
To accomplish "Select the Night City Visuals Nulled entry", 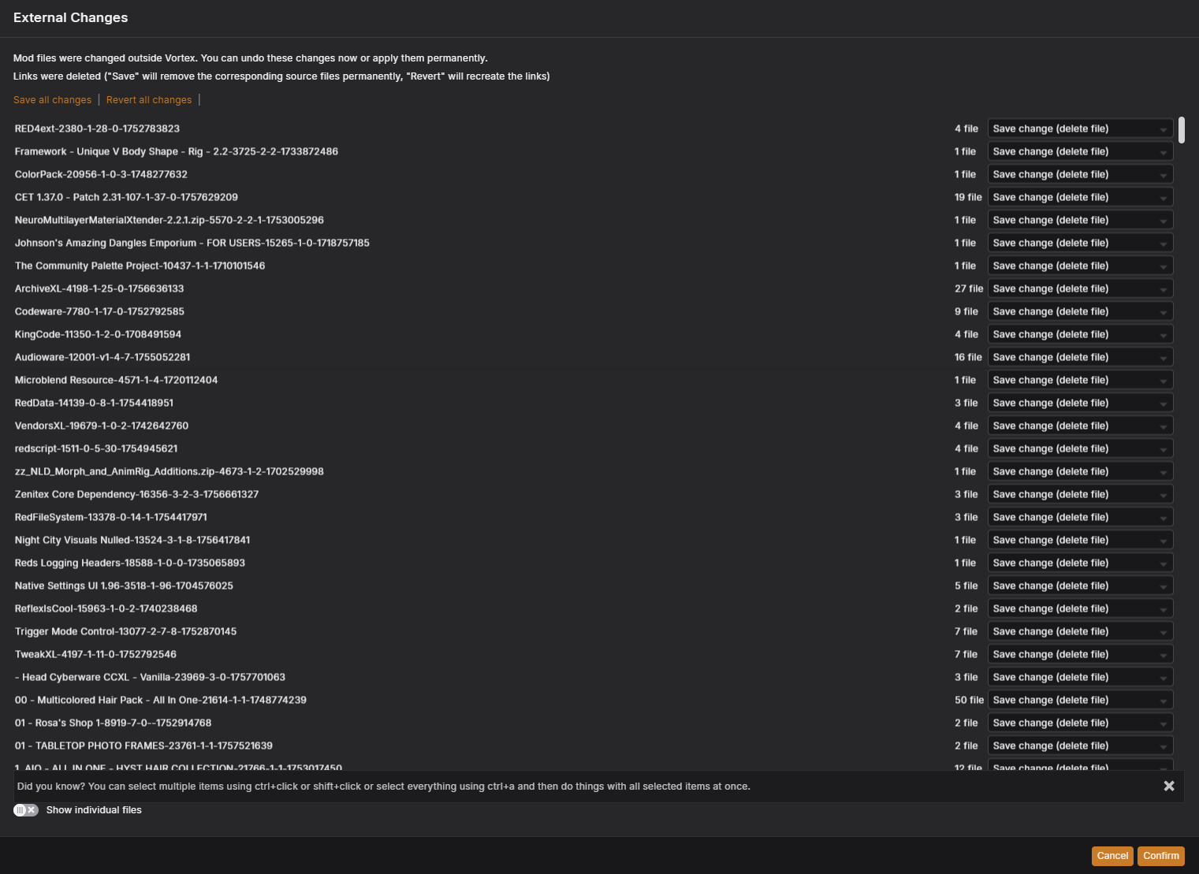I will [x=132, y=540].
